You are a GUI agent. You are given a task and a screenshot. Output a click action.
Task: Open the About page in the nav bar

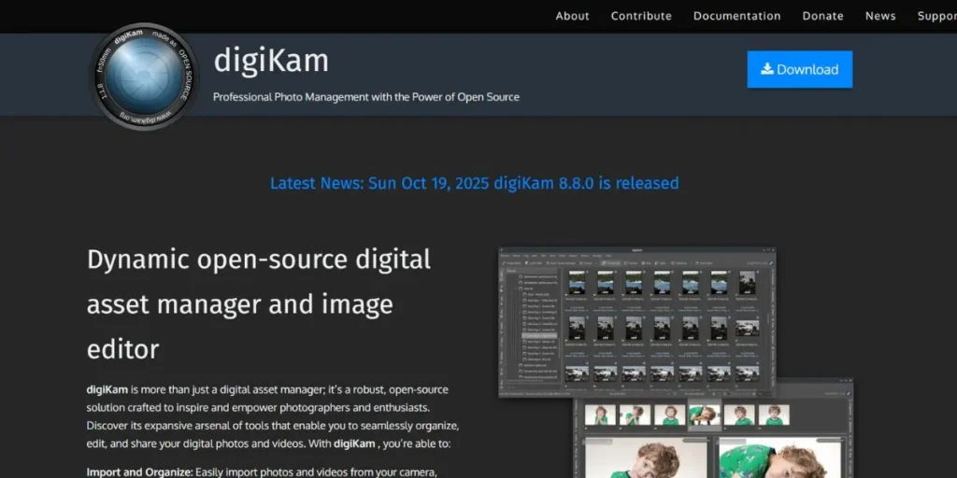tap(572, 16)
